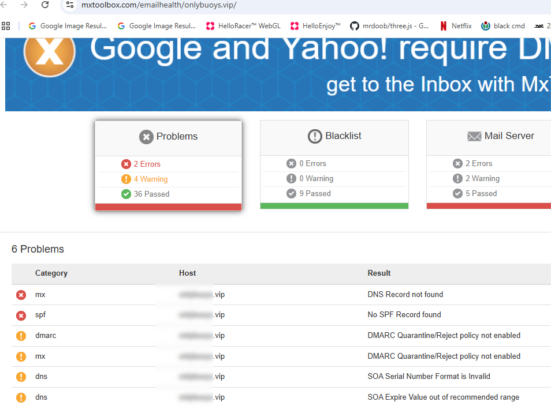Click the browser reload icon

45,5
